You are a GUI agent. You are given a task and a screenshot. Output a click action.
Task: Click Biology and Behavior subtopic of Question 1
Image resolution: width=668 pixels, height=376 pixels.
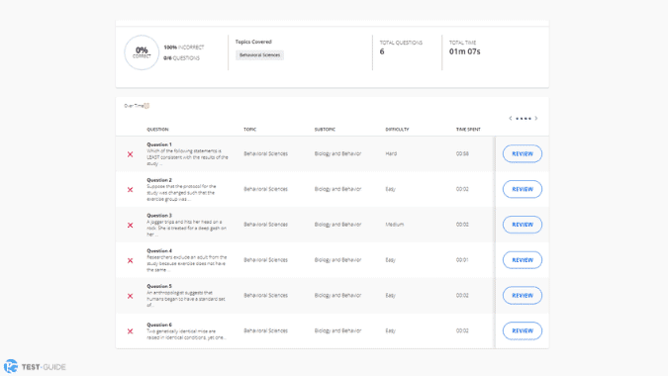pos(337,153)
